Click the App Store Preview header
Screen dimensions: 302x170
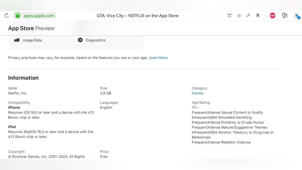(x=31, y=28)
